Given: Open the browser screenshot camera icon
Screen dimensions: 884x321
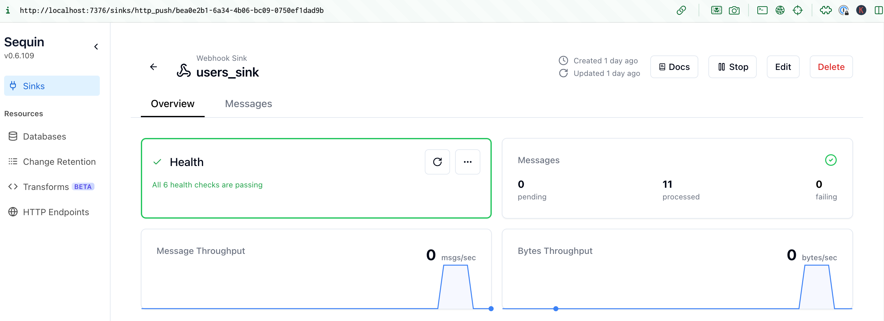Looking at the screenshot, I should pyautogui.click(x=735, y=10).
